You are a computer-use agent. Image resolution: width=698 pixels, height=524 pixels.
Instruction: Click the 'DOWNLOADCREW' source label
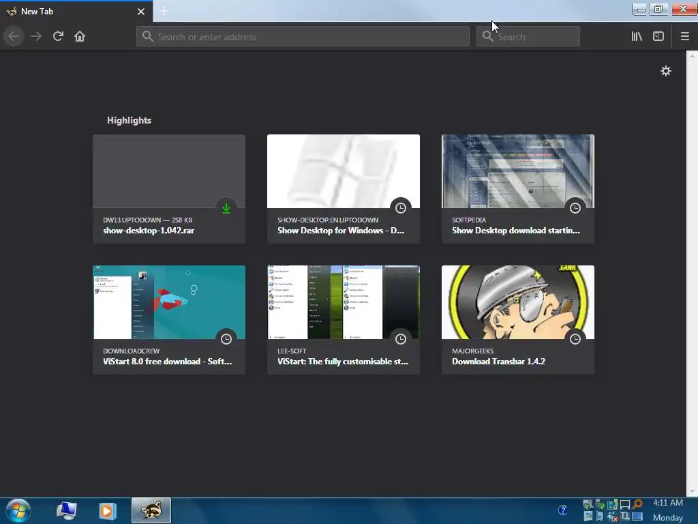(132, 351)
